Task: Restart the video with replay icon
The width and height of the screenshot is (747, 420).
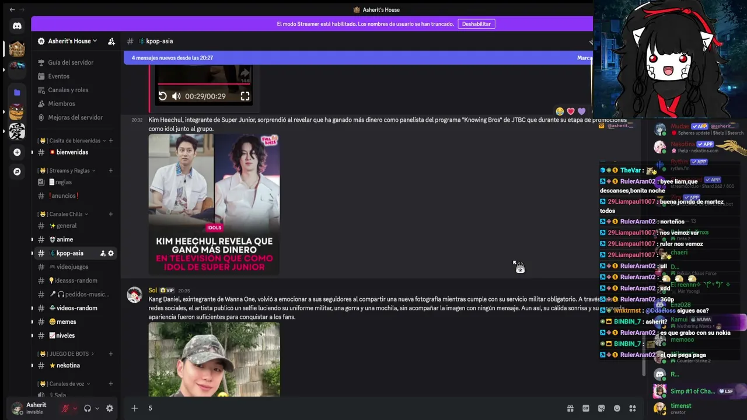Action: pos(163,96)
